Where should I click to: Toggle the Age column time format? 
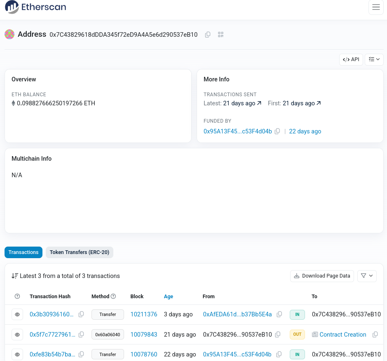pyautogui.click(x=169, y=297)
